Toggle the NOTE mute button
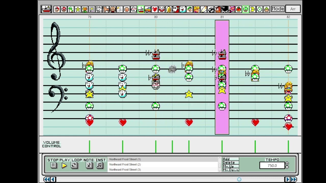Viewport: 326px width, 183px height. coord(89,165)
